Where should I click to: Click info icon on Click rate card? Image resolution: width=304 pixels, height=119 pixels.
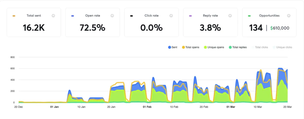coord(171,16)
